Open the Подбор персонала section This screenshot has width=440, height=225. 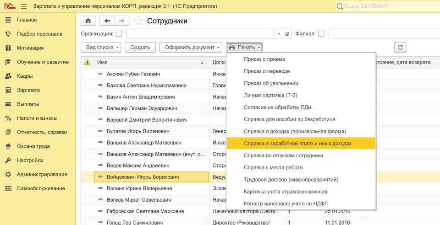(39, 34)
